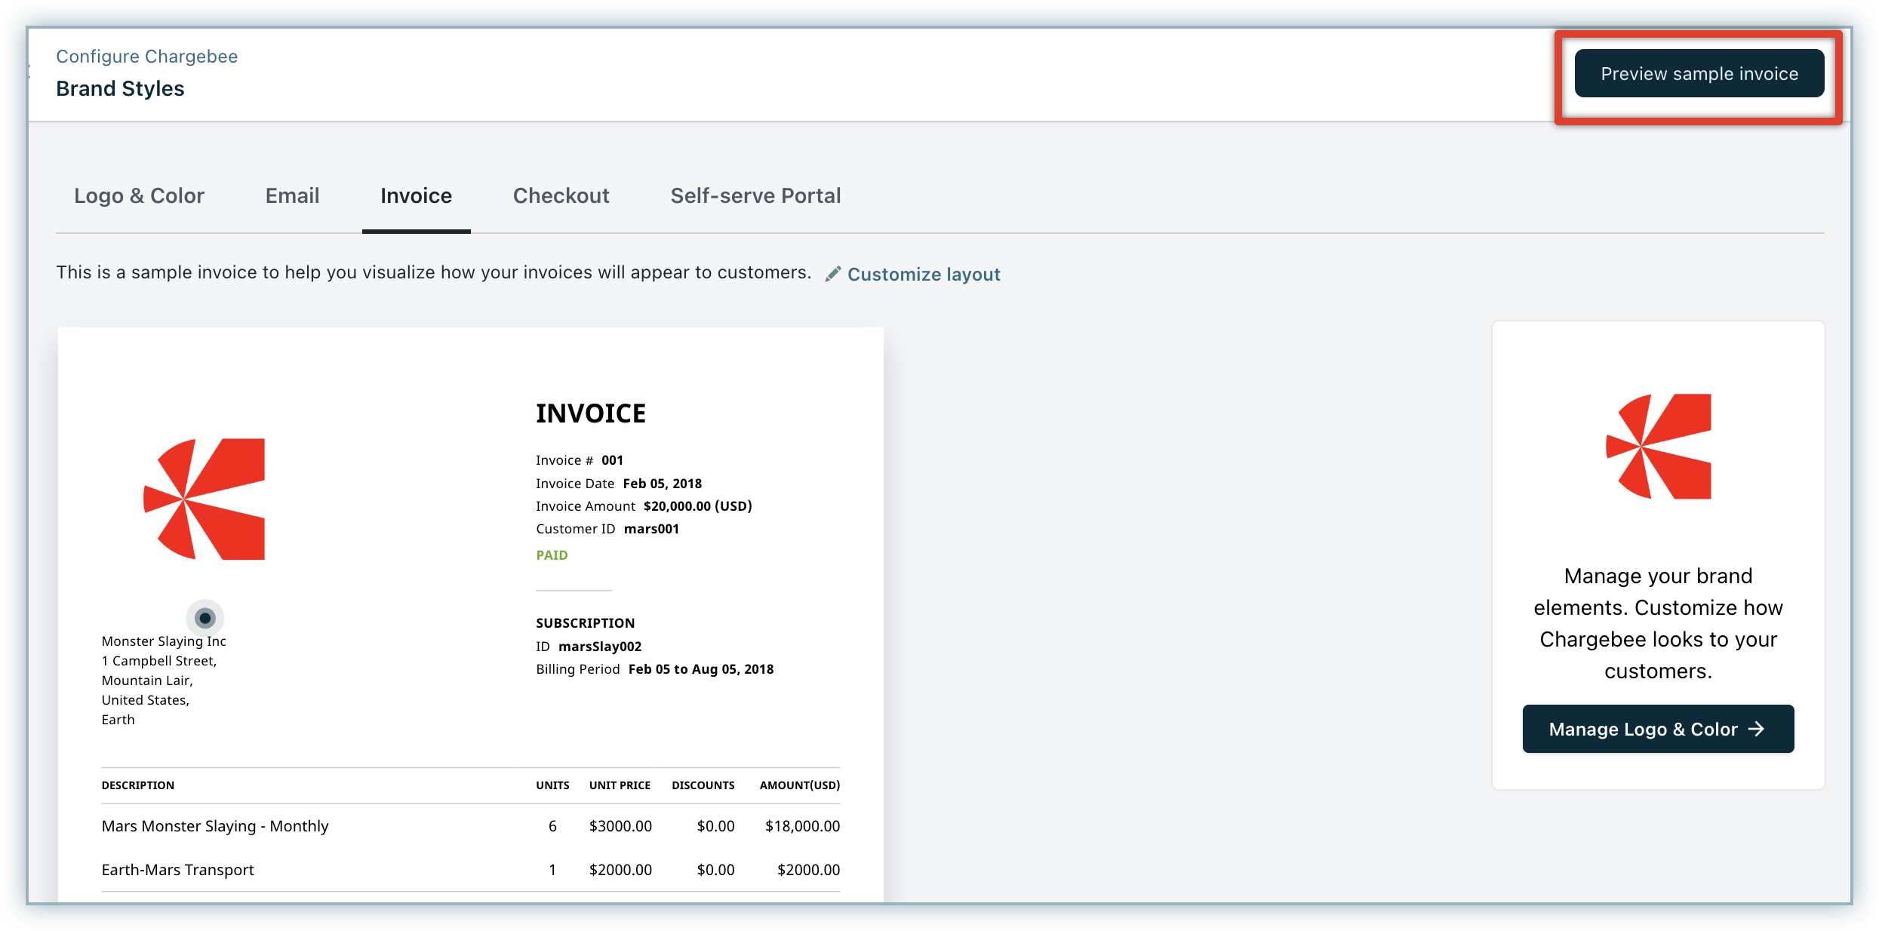Click the arrow icon on Manage Logo button
The image size is (1879, 931).
tap(1757, 729)
